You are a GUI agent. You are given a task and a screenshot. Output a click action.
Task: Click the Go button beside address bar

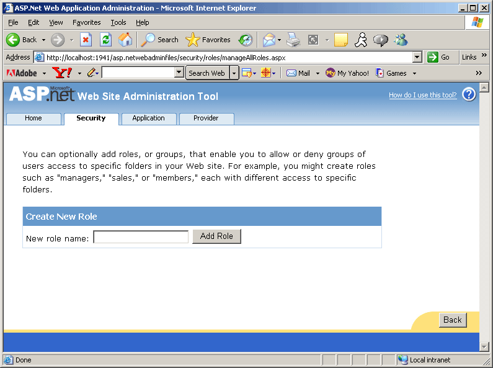[439, 57]
